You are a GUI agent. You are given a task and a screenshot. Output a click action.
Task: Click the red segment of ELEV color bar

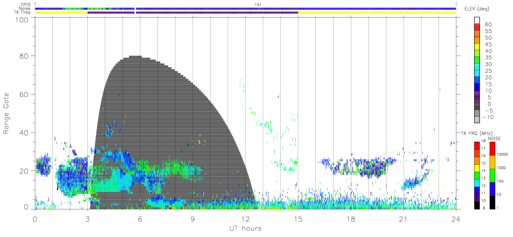point(477,27)
